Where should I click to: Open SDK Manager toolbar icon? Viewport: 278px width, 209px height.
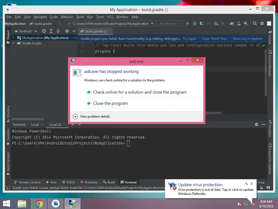point(246,23)
